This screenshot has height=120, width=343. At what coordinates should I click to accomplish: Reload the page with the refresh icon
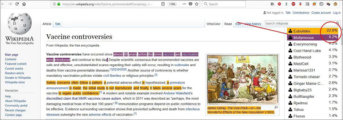(17, 4)
